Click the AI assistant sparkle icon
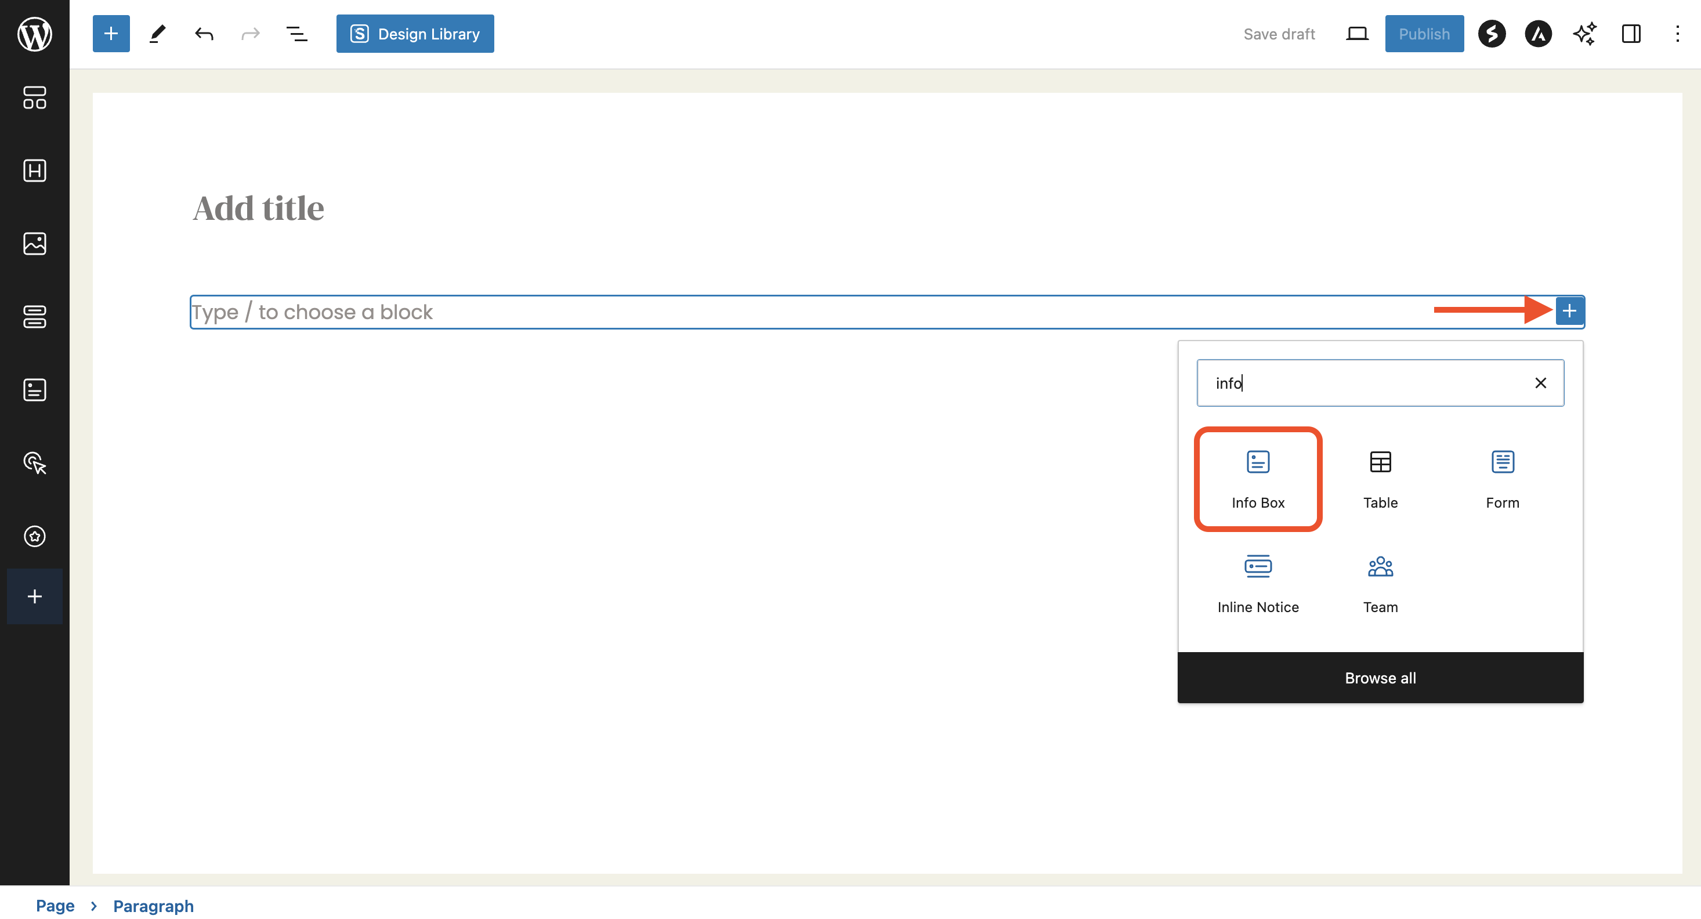This screenshot has width=1701, height=919. pyautogui.click(x=1584, y=34)
